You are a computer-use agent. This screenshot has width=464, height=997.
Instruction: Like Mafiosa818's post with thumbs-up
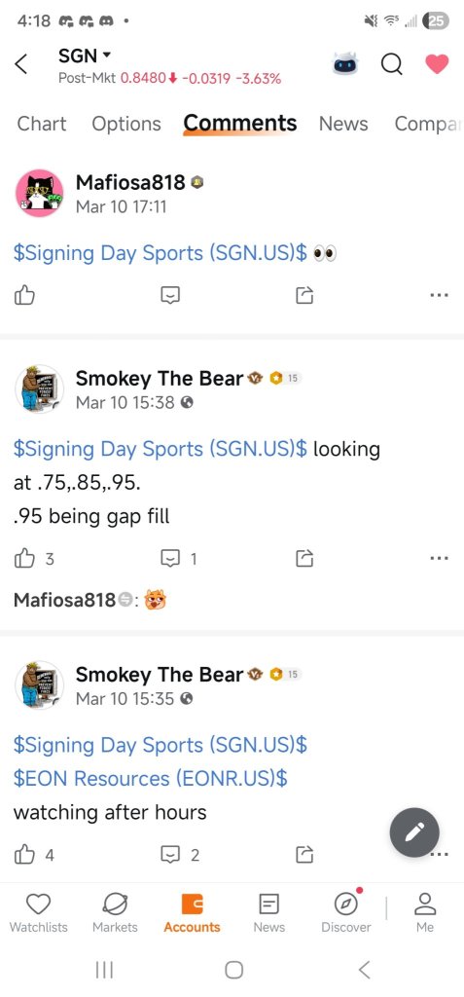(24, 295)
